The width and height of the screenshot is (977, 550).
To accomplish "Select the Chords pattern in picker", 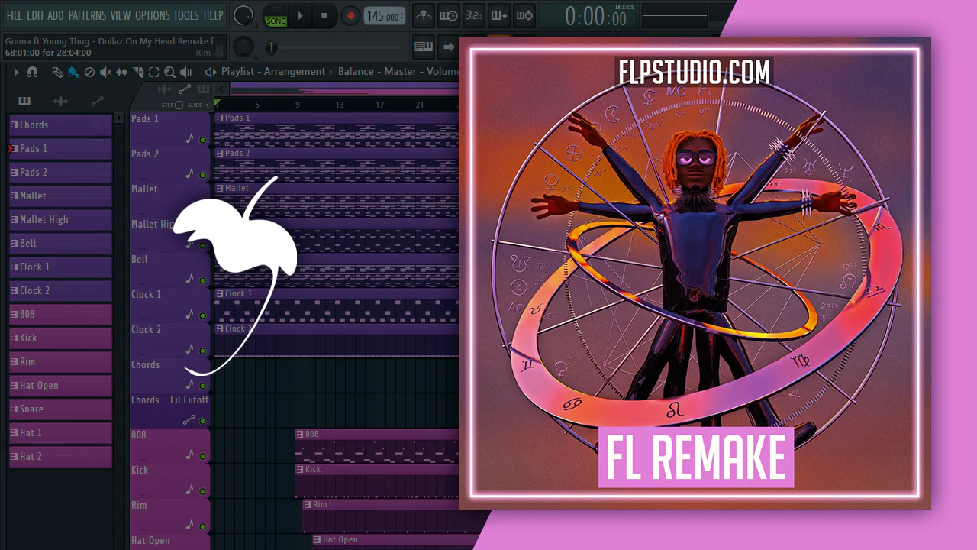I will 60,125.
